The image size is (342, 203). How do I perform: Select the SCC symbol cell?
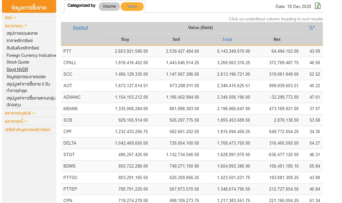68,74
